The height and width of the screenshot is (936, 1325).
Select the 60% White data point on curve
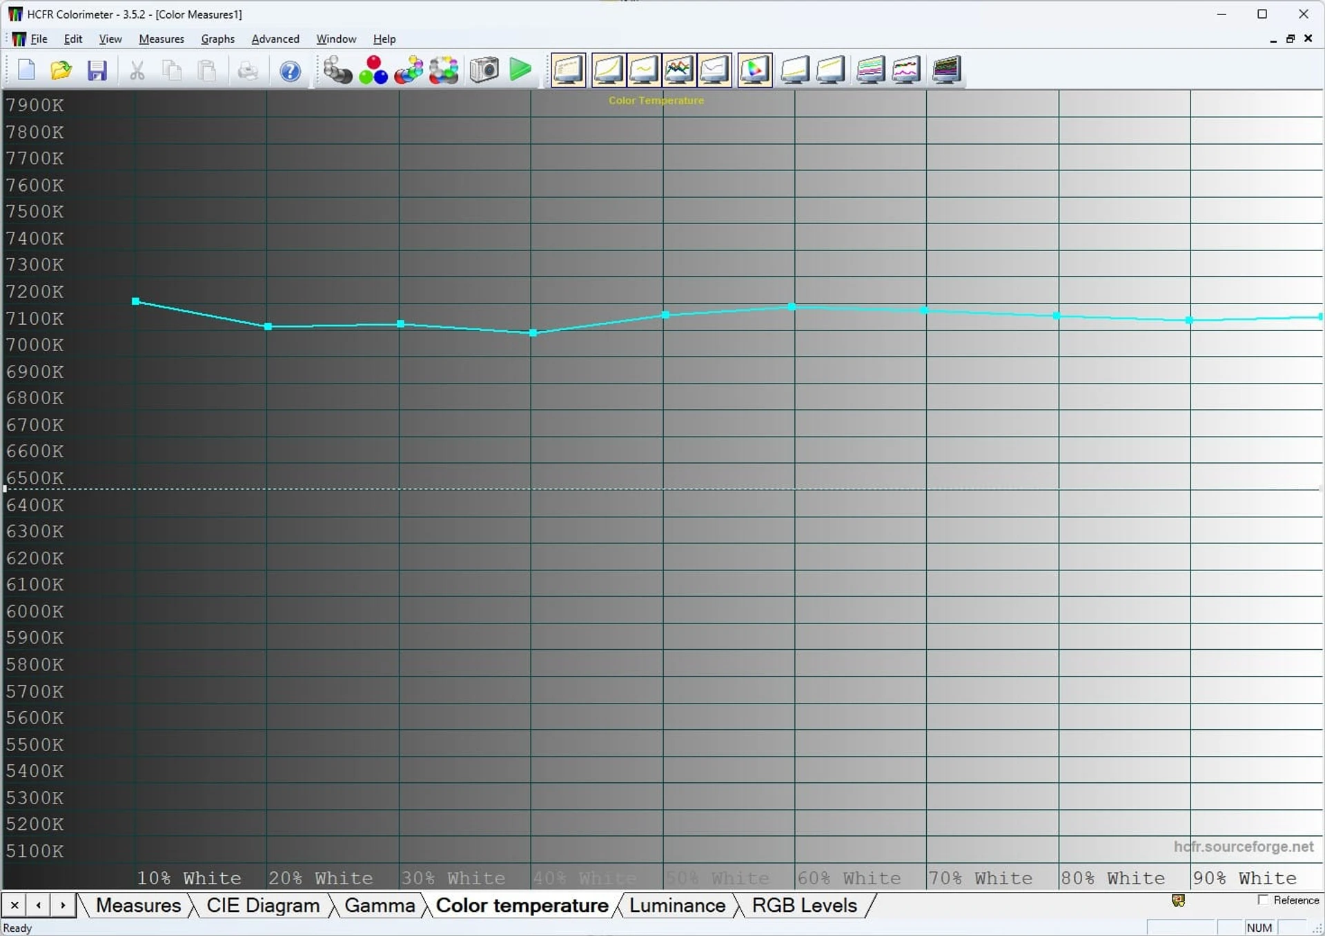[x=792, y=306]
